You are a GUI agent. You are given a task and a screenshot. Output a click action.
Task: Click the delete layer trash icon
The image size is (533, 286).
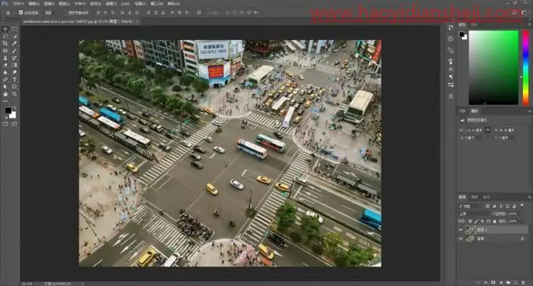click(x=523, y=282)
